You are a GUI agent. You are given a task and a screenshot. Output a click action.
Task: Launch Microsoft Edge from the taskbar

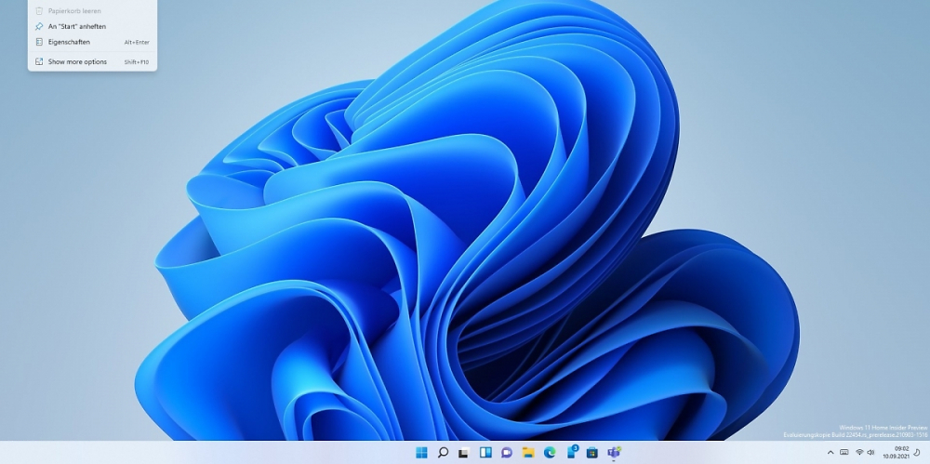[550, 453]
